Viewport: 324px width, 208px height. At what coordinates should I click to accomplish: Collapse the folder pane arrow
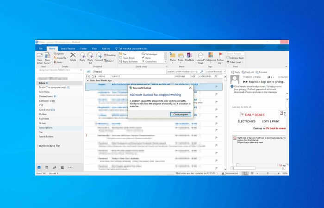(x=81, y=70)
